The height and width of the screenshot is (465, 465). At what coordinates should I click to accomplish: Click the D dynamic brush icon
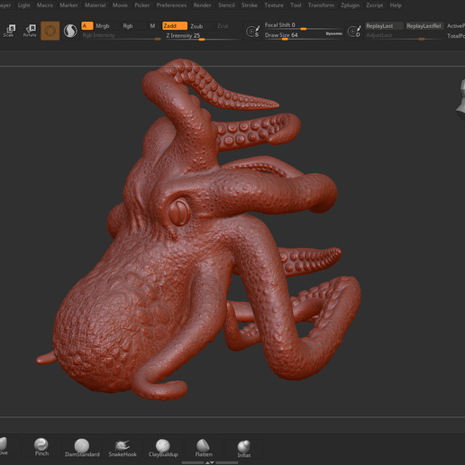tap(354, 31)
